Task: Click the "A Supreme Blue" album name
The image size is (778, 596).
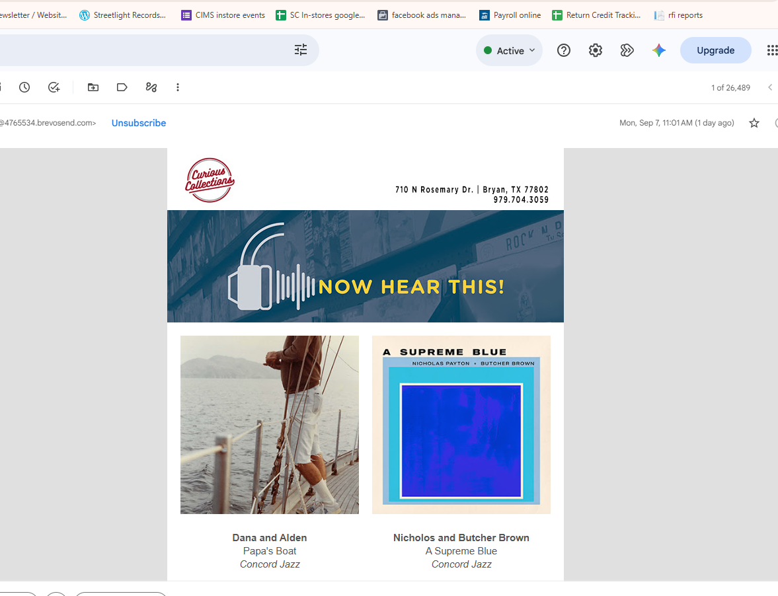Action: (461, 551)
